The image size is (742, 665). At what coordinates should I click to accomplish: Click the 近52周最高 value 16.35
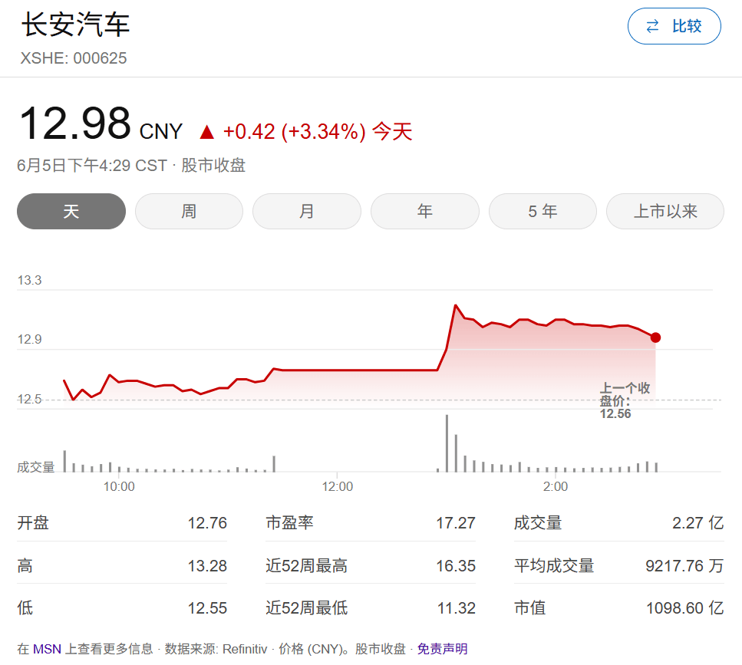456,566
